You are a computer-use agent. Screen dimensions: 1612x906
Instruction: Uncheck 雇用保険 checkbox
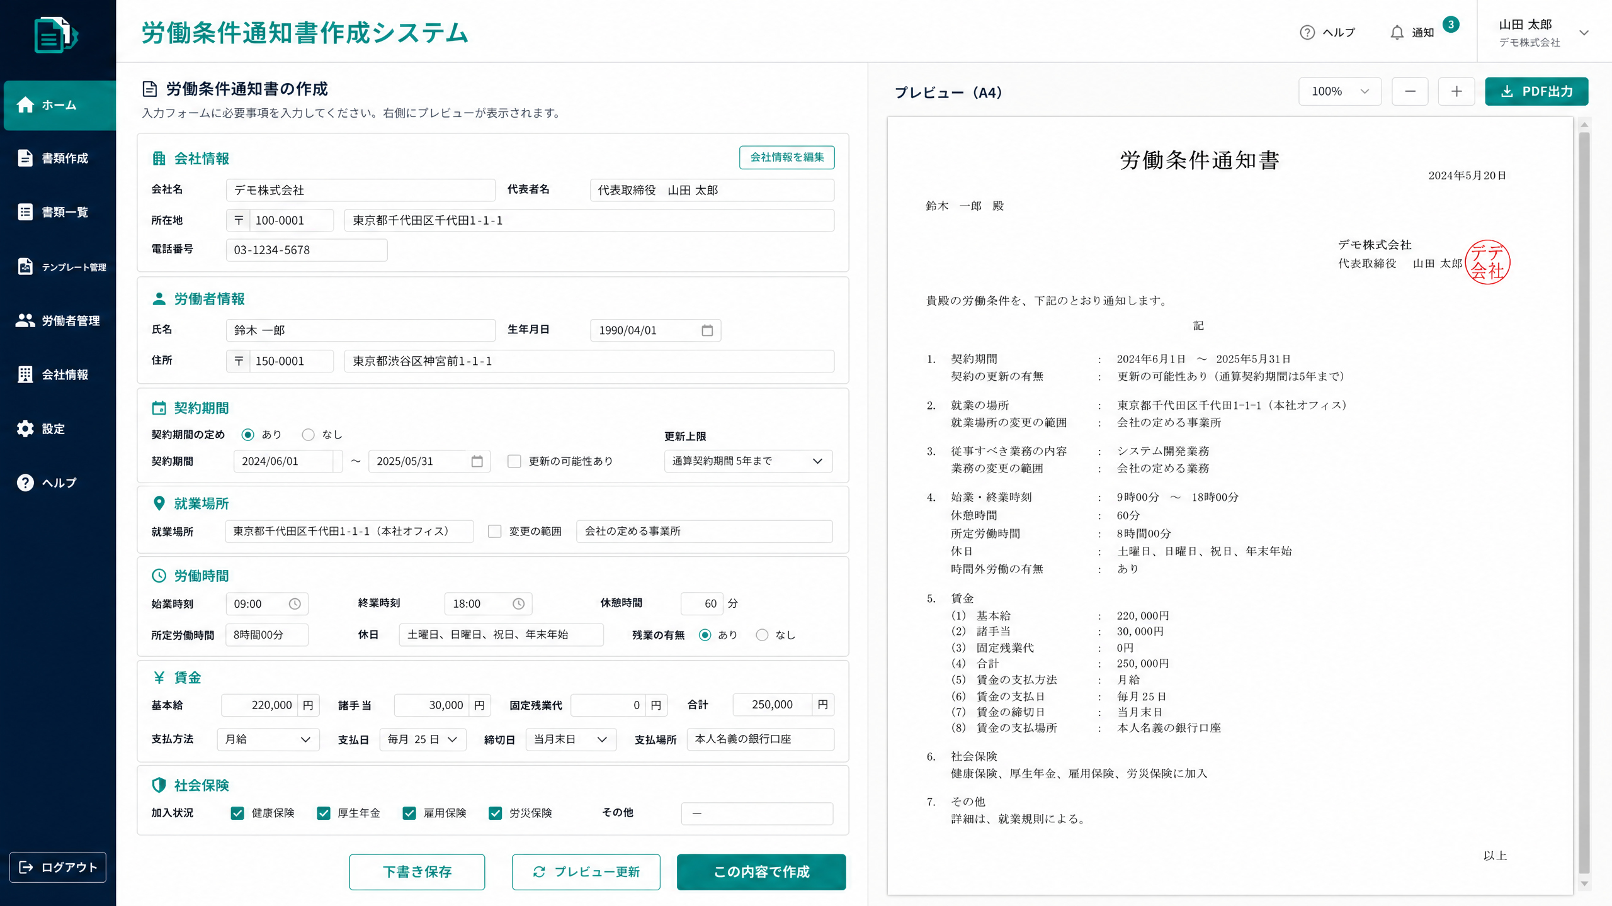(409, 814)
